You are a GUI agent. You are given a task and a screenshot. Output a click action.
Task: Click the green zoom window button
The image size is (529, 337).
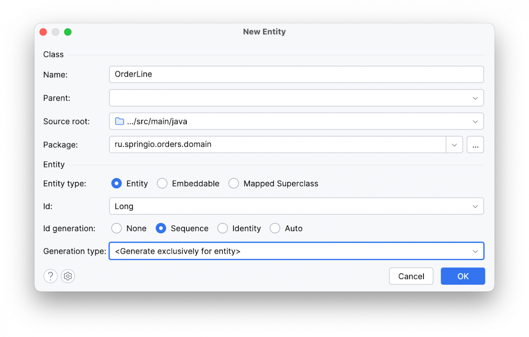tap(68, 32)
